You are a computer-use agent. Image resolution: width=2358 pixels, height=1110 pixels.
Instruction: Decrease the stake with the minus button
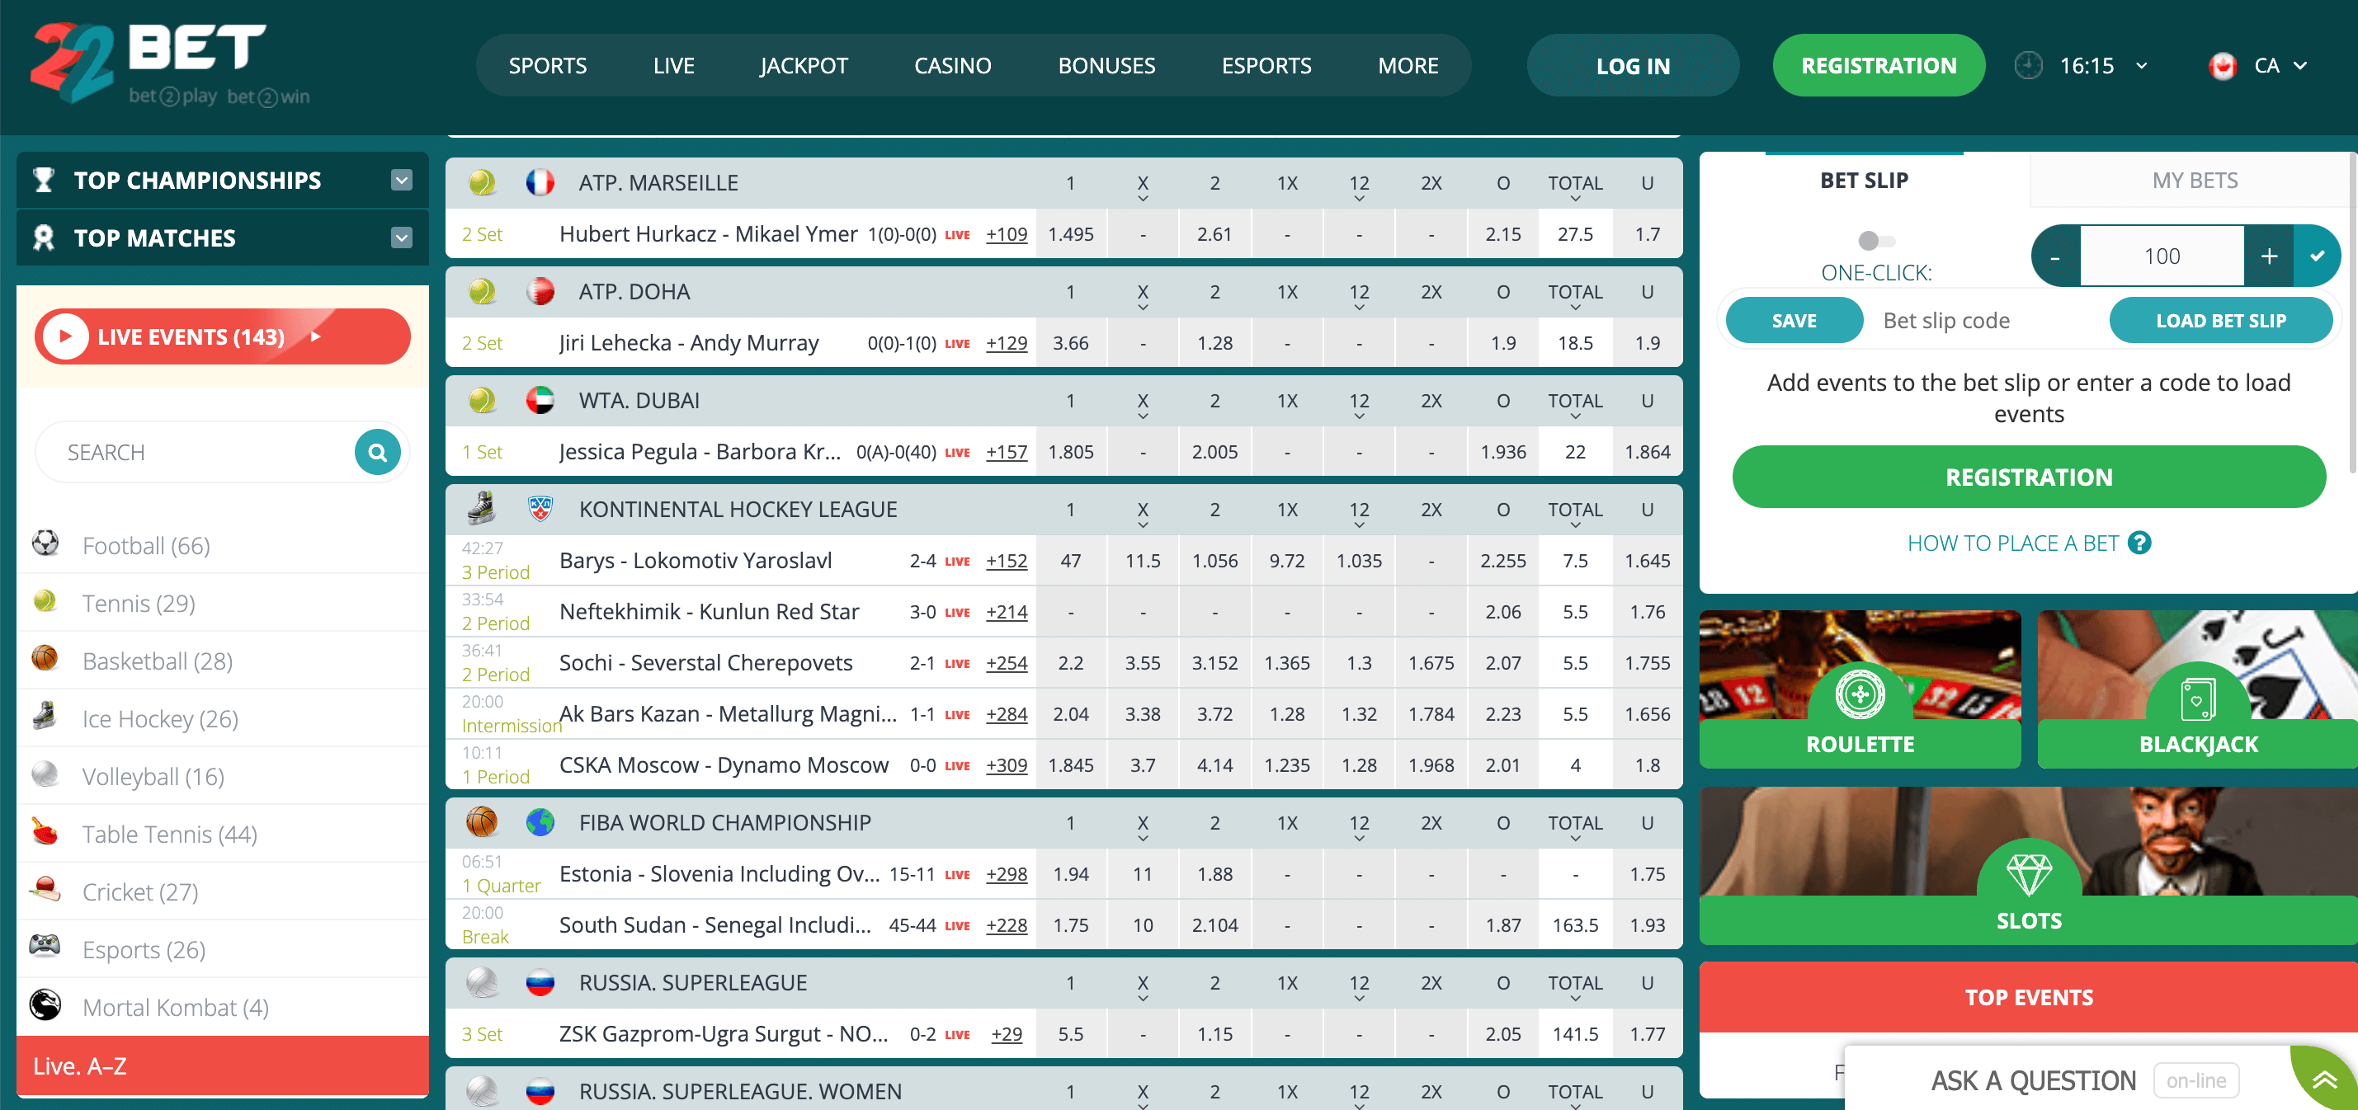coord(2055,256)
